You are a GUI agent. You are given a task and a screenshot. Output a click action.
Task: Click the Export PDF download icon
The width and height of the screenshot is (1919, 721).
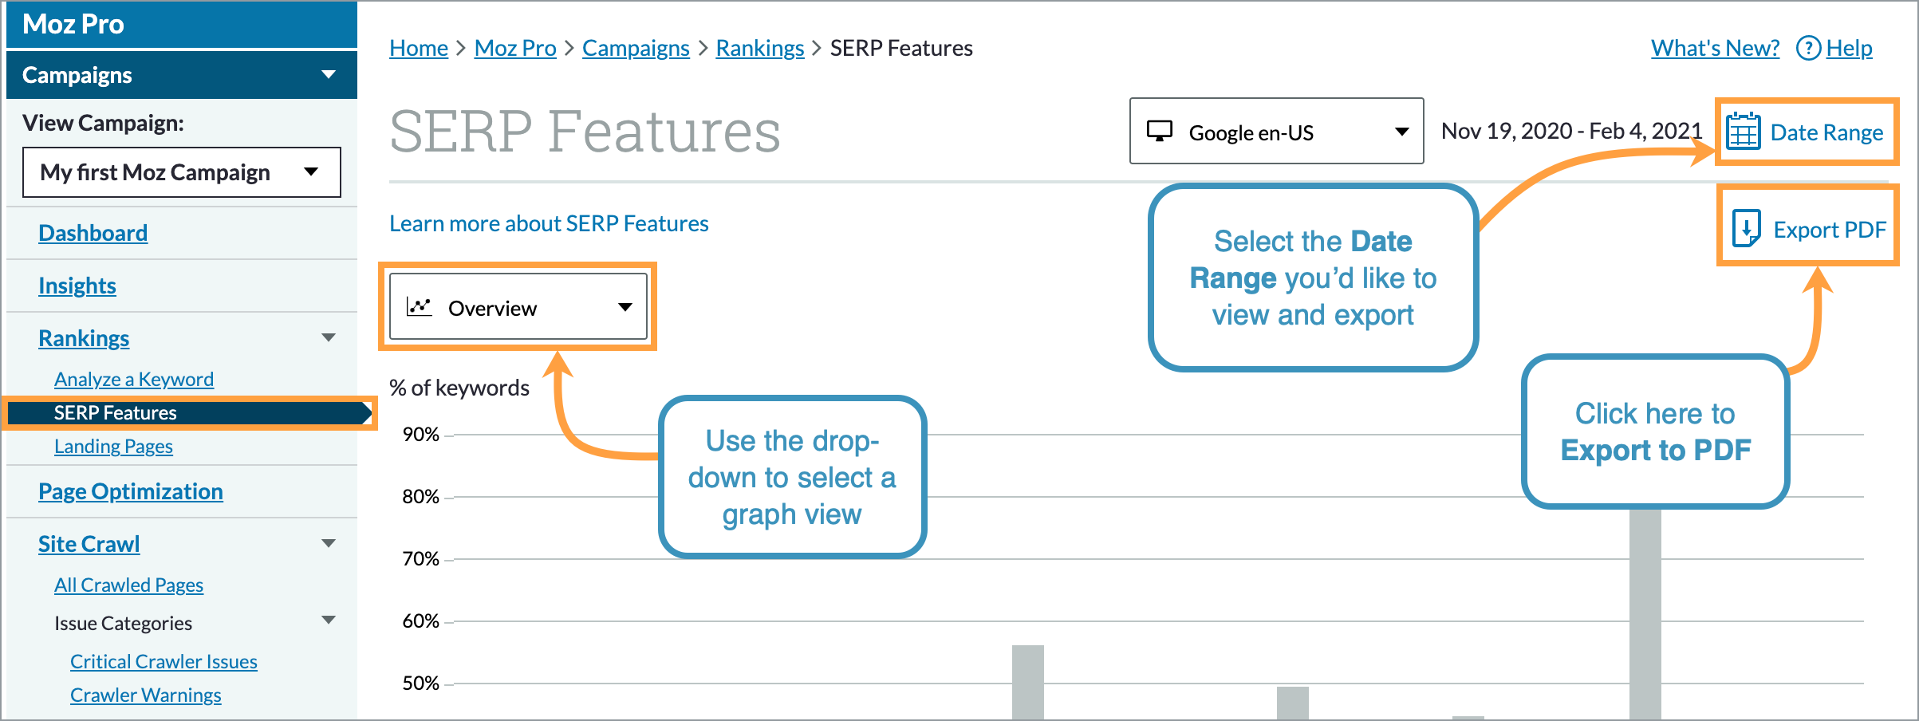coord(1746,228)
